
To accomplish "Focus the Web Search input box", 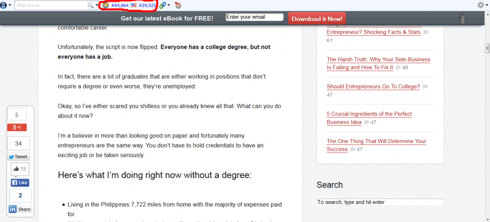I will click(51, 5).
